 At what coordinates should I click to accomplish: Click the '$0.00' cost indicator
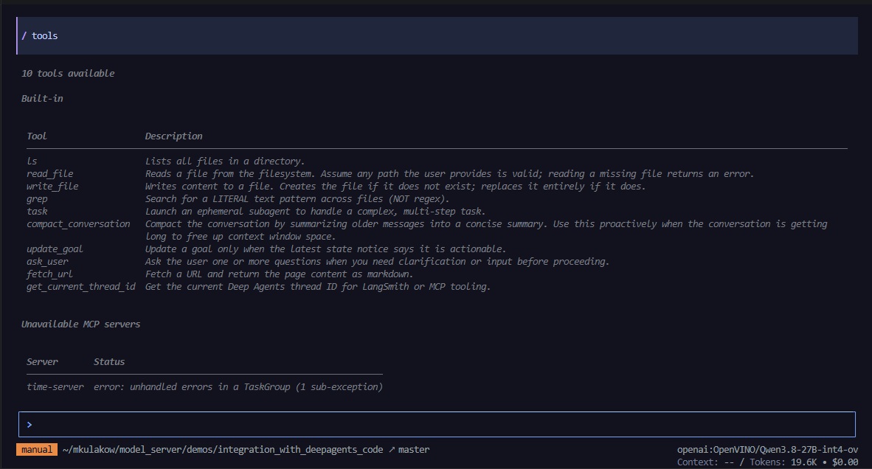pos(845,462)
